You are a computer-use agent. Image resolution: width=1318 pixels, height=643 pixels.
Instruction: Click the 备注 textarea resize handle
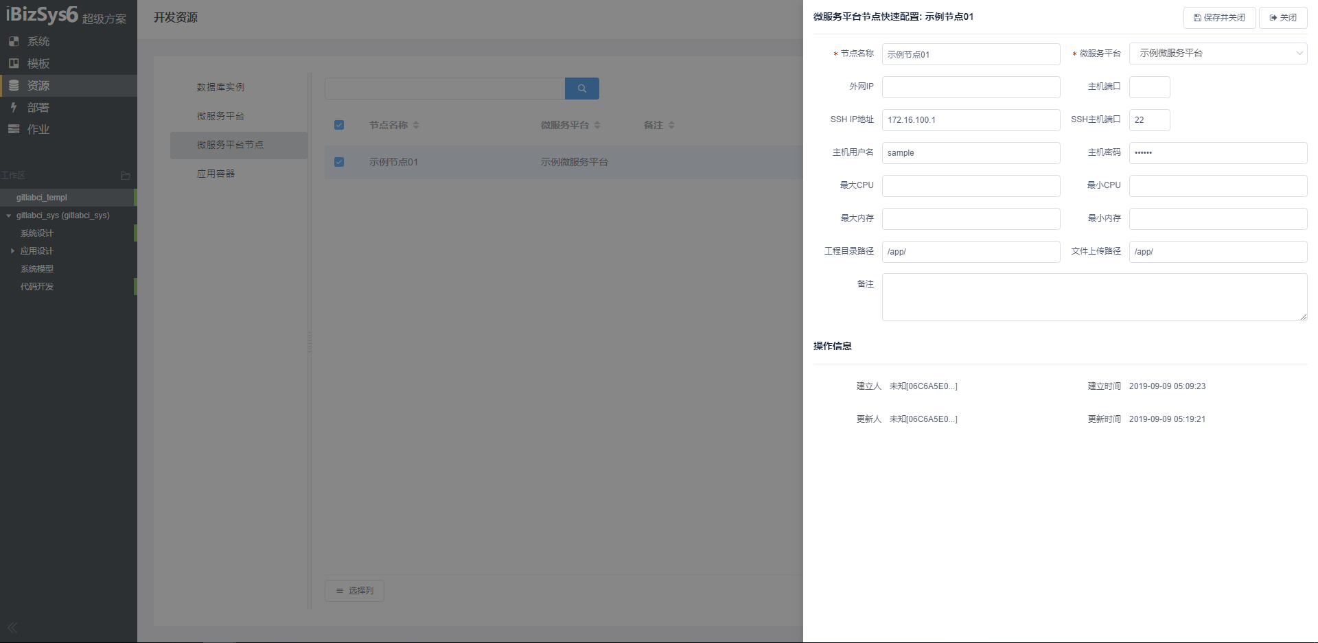pyautogui.click(x=1303, y=316)
